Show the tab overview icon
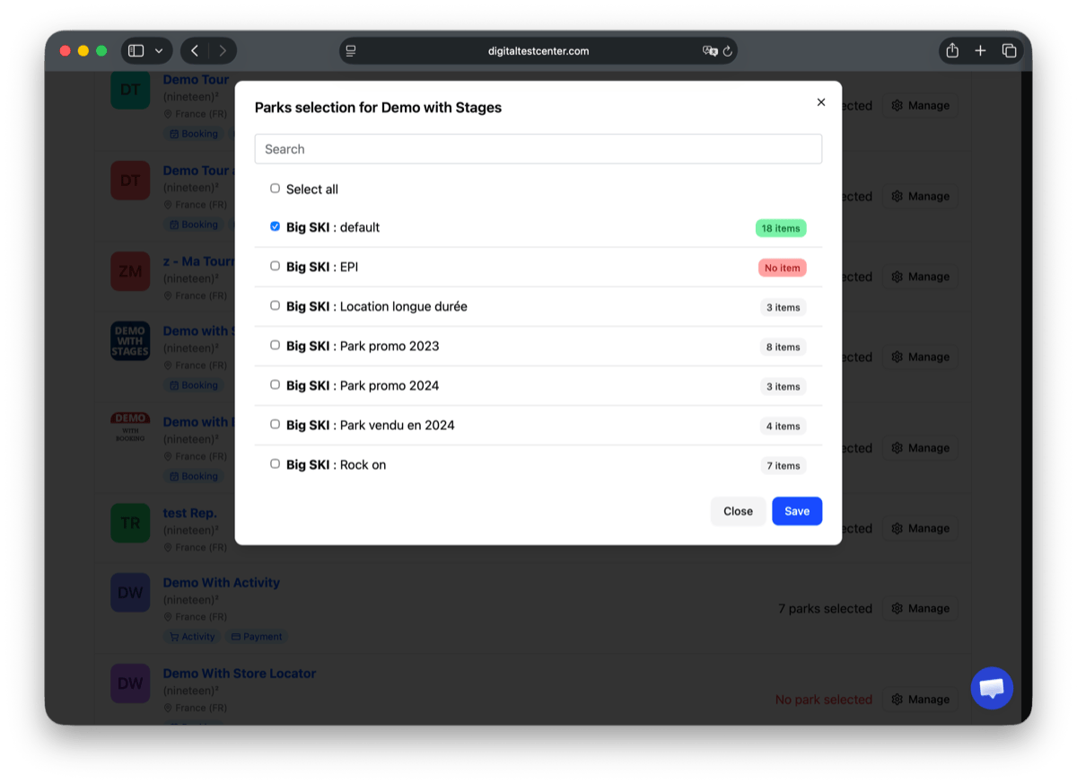The image size is (1077, 784). (1009, 51)
